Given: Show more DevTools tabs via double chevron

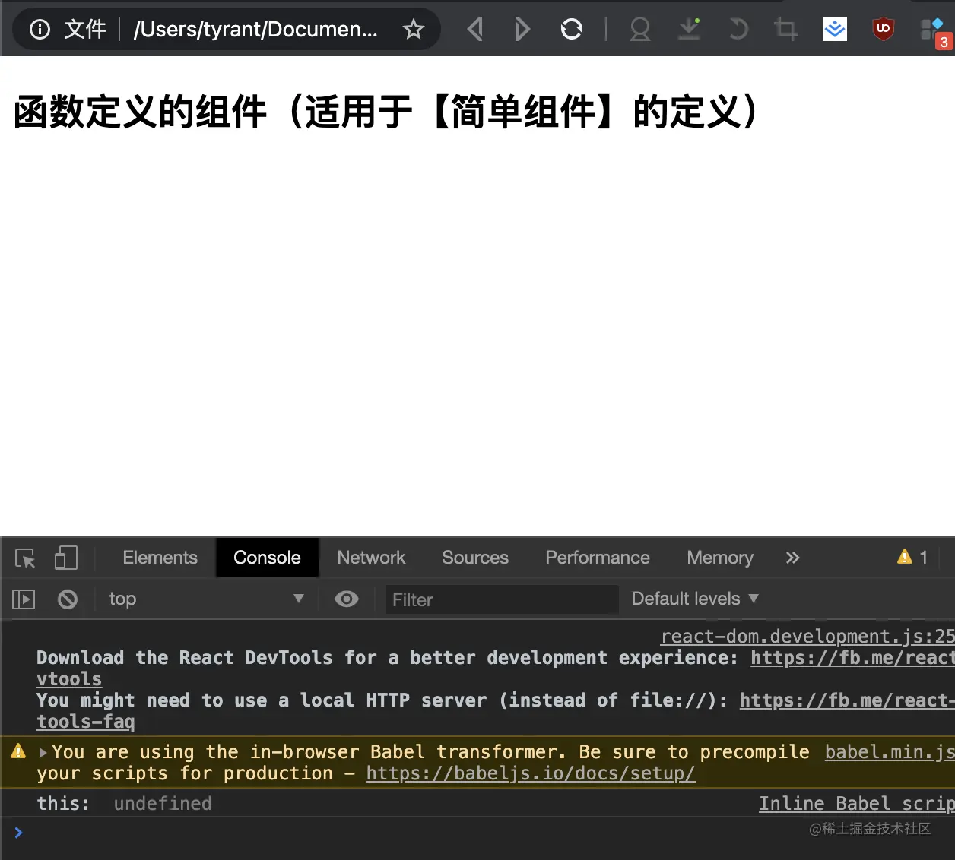Looking at the screenshot, I should (x=792, y=558).
